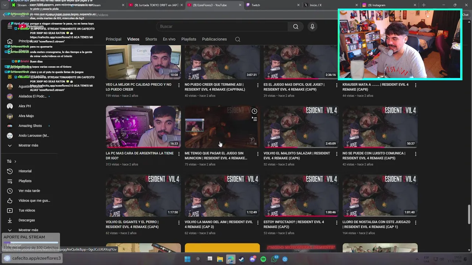Viewport: 472px width, 265px height.
Task: Play VEO LA MEJOR PC thumbnail
Action: tap(143, 62)
